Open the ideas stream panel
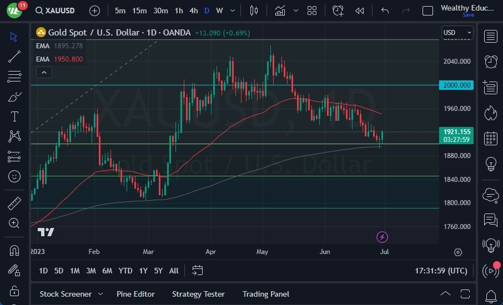 point(490,246)
